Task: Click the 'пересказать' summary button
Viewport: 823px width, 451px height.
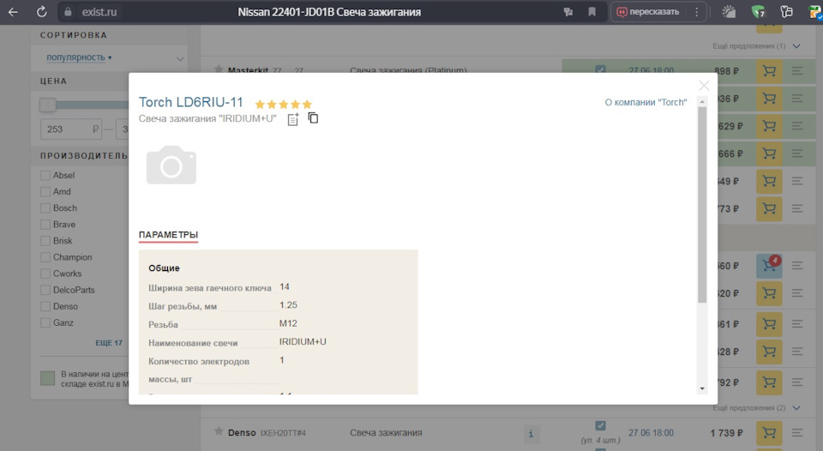Action: (648, 11)
